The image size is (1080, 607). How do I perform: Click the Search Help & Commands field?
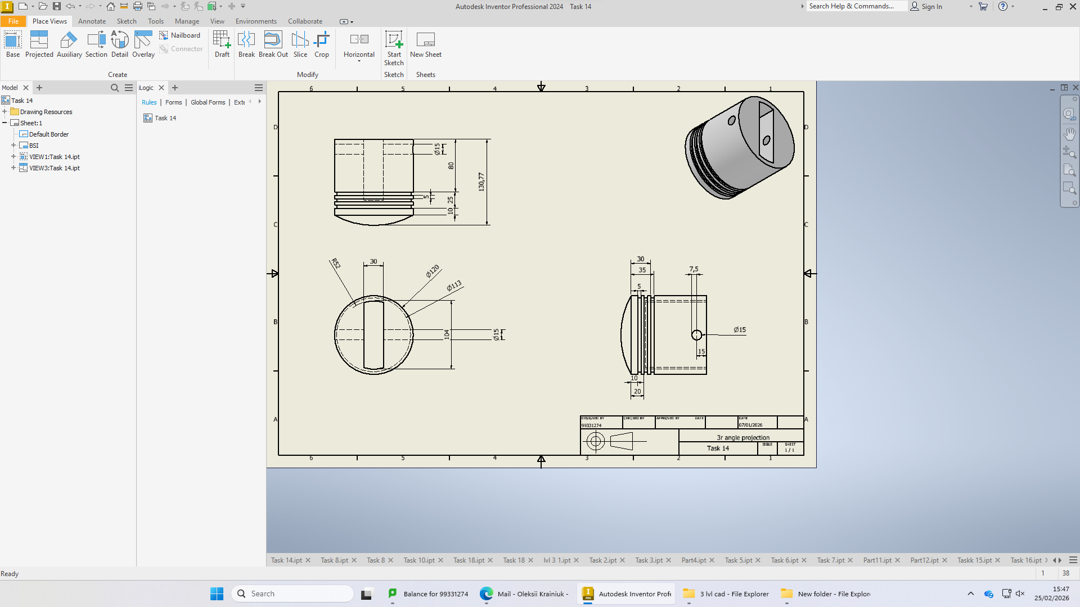point(856,6)
